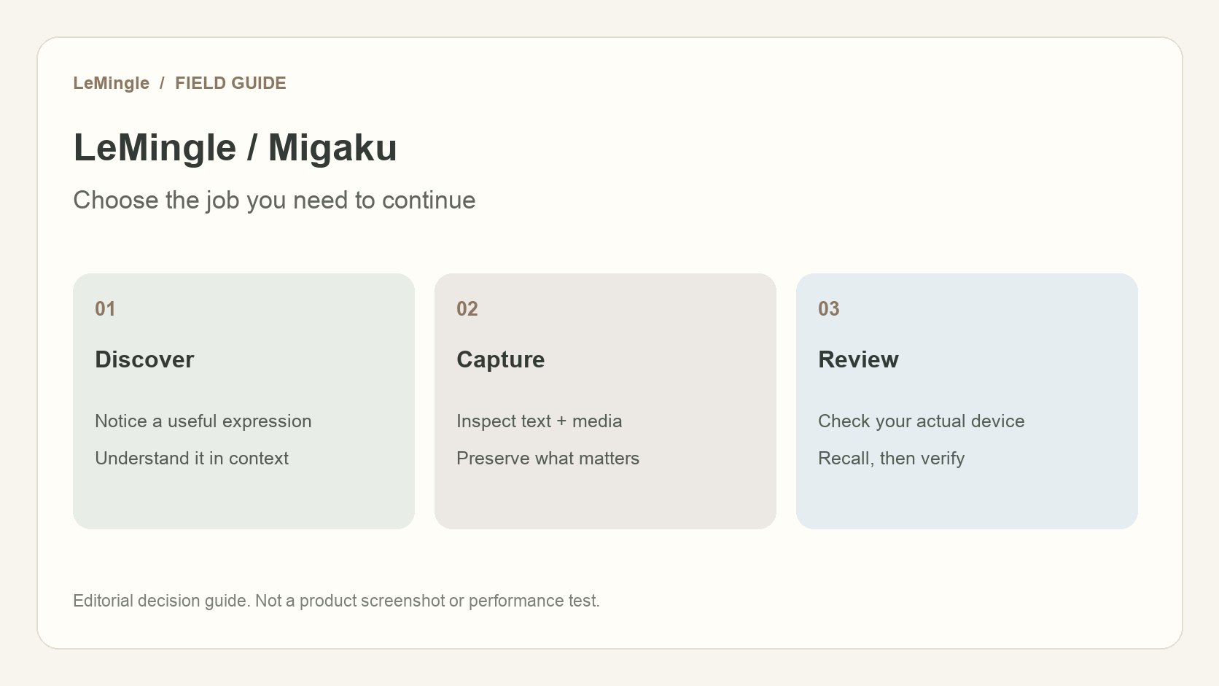Open the Discover card
Screen dimensions: 1219x686
[244, 401]
